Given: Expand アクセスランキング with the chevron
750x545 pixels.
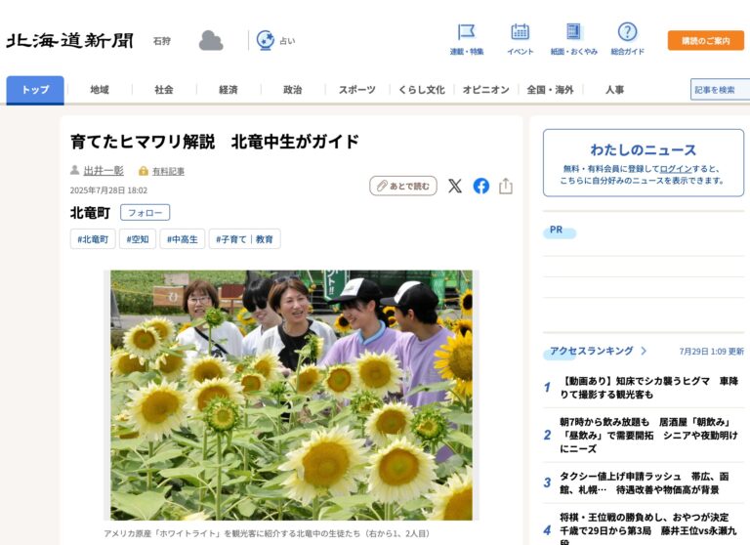Looking at the screenshot, I should click(644, 351).
